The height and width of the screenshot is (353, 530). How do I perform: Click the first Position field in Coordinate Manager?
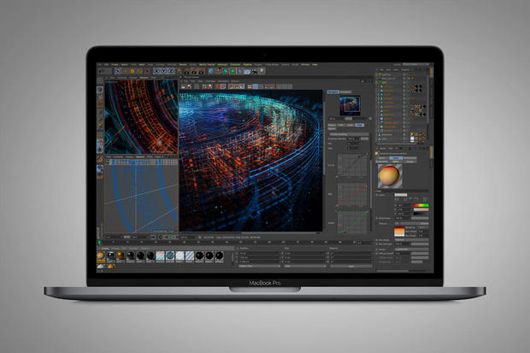(x=259, y=253)
